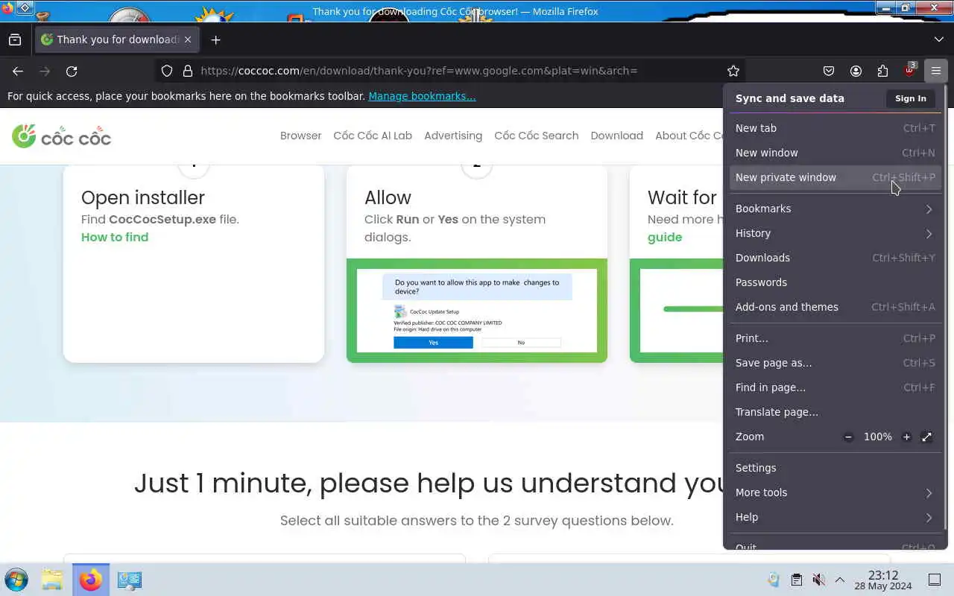The height and width of the screenshot is (596, 954).
Task: Click the clipboard tray icon
Action: tap(796, 580)
